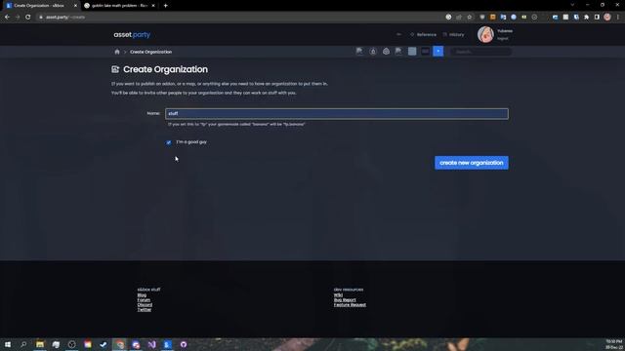
Task: Click the blue plus toolbar button
Action: point(438,52)
